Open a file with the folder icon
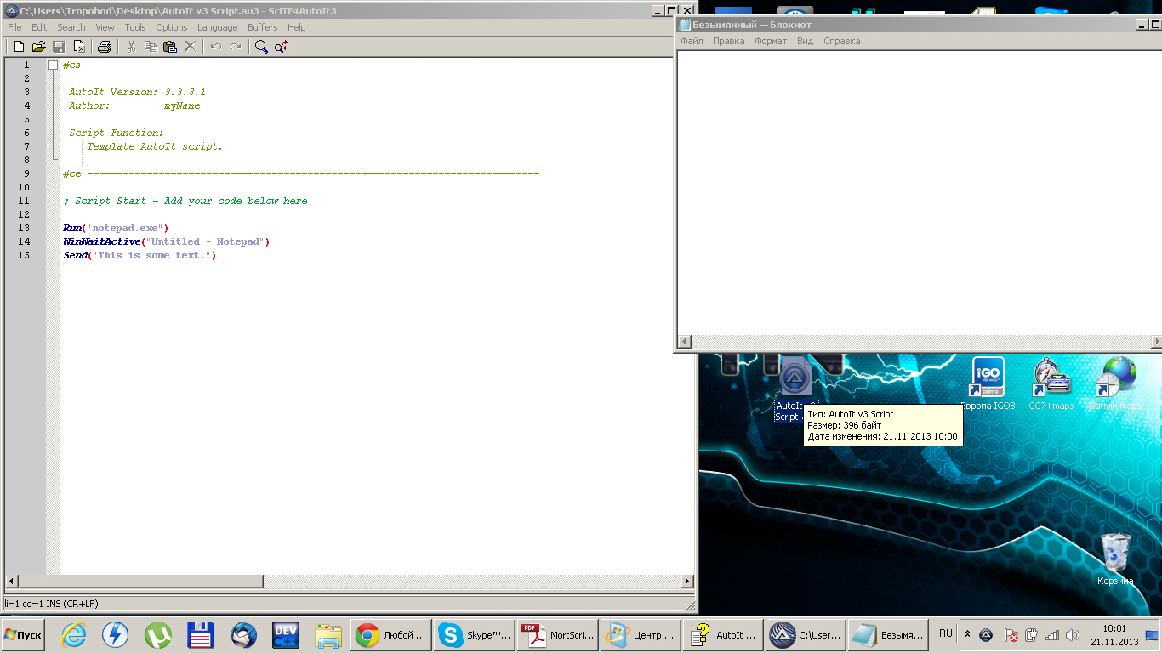The height and width of the screenshot is (653, 1162). [39, 47]
